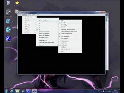Select the checked x4 video size

[47, 29]
